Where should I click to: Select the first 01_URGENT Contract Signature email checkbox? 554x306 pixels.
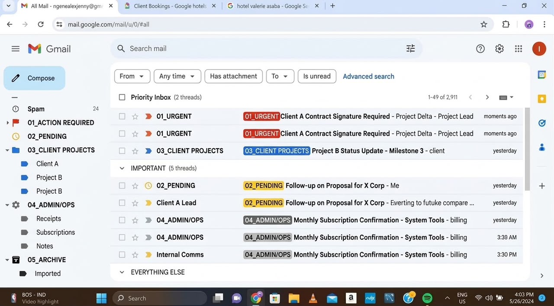coord(122,116)
